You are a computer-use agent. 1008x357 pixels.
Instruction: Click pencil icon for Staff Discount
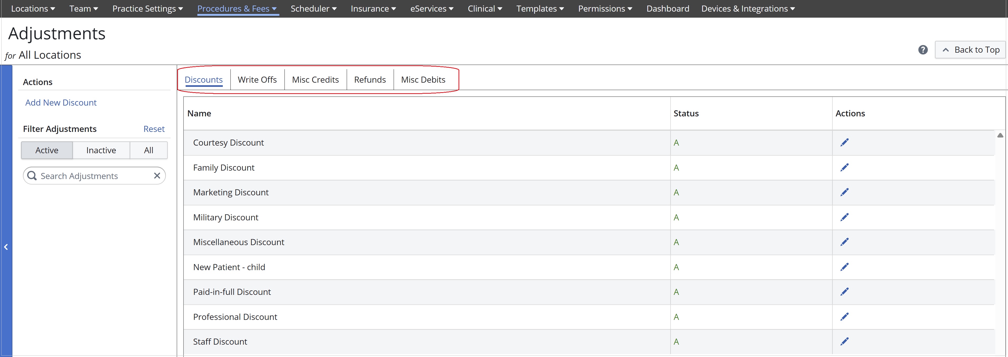pos(845,341)
